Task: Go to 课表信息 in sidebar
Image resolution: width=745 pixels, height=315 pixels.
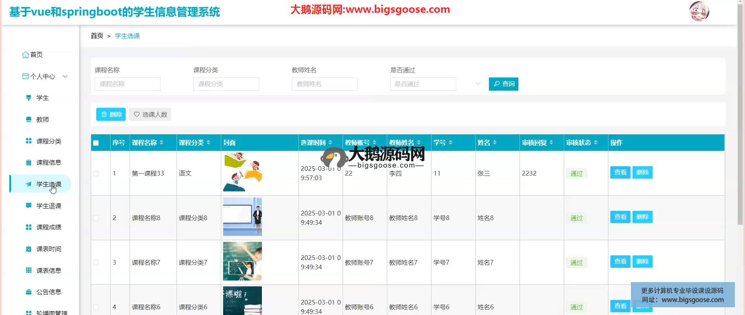Action: click(x=49, y=270)
